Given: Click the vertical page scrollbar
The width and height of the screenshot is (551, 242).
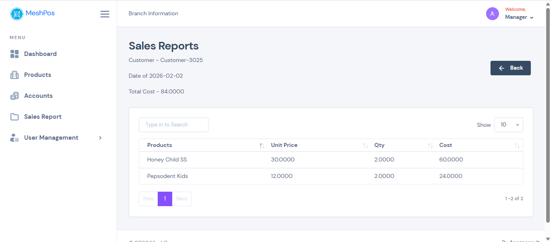Looking at the screenshot, I should click(x=548, y=115).
